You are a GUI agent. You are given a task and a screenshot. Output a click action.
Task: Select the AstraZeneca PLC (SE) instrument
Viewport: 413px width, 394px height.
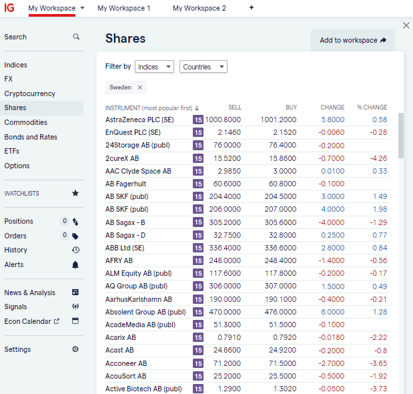[139, 120]
